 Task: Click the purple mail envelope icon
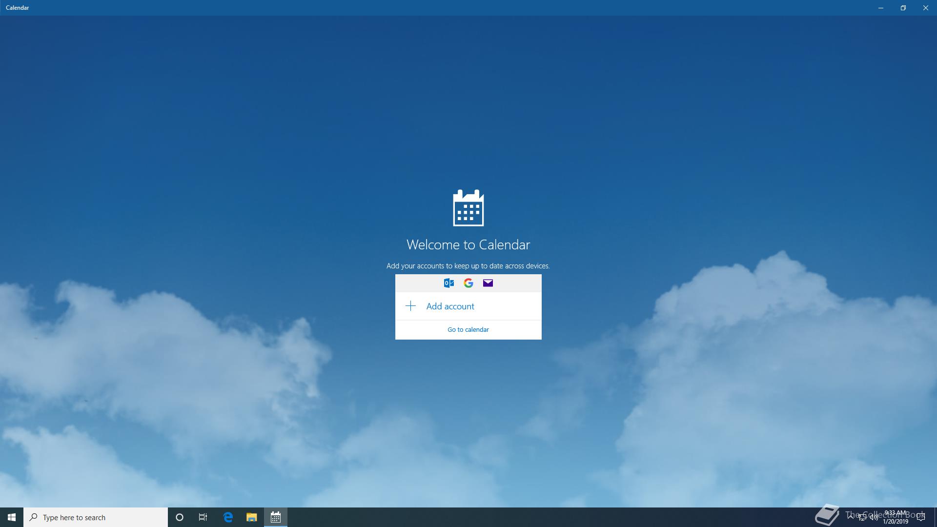tap(488, 283)
